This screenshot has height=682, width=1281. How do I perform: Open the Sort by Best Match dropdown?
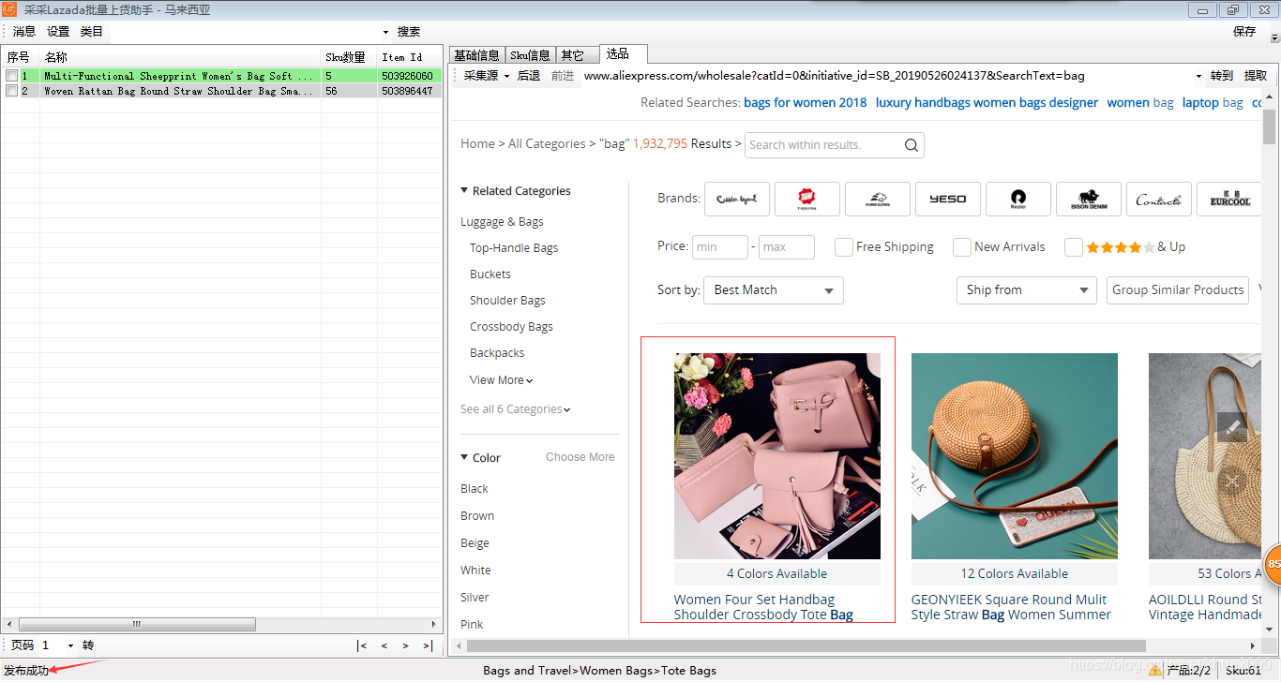[774, 290]
